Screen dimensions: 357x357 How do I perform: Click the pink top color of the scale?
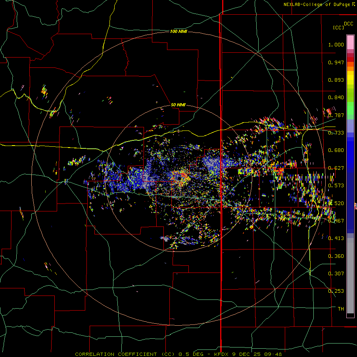(350, 42)
